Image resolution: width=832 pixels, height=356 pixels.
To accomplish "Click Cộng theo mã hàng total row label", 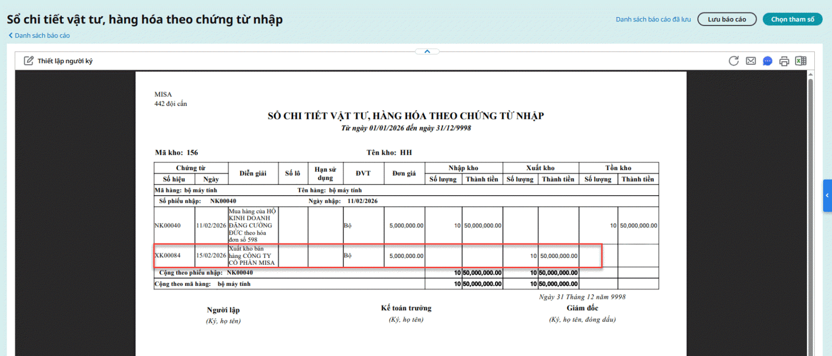I will (x=203, y=284).
